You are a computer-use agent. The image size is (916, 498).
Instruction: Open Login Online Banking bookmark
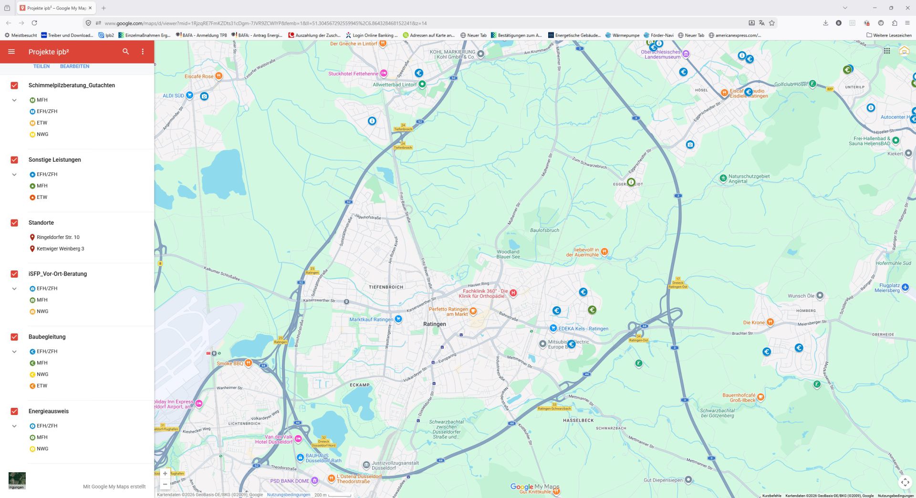[372, 35]
